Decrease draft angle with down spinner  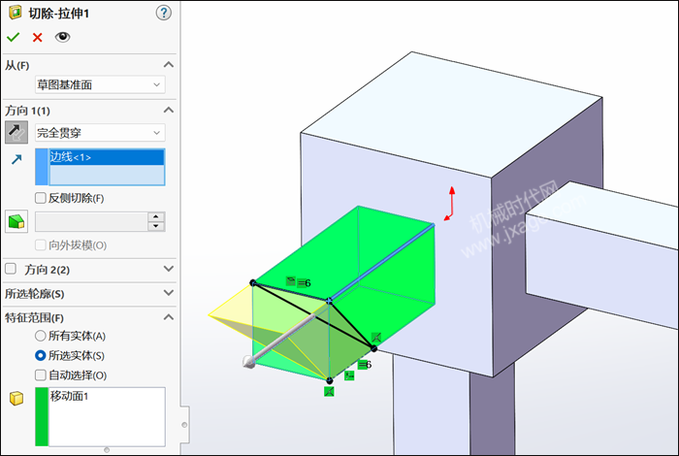[156, 226]
